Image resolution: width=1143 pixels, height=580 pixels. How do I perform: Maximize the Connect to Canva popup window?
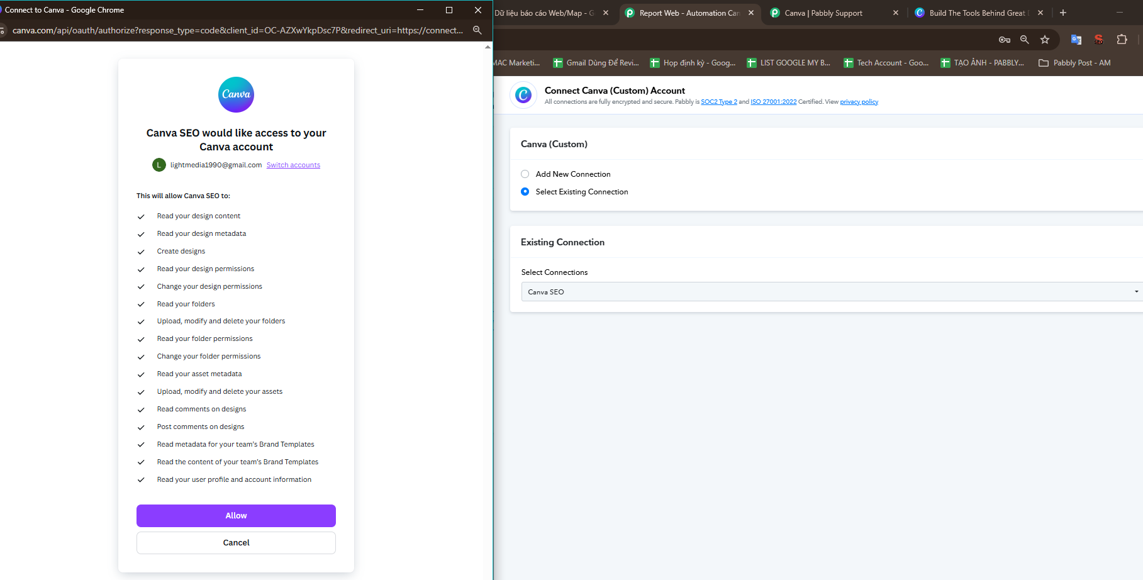pyautogui.click(x=449, y=10)
